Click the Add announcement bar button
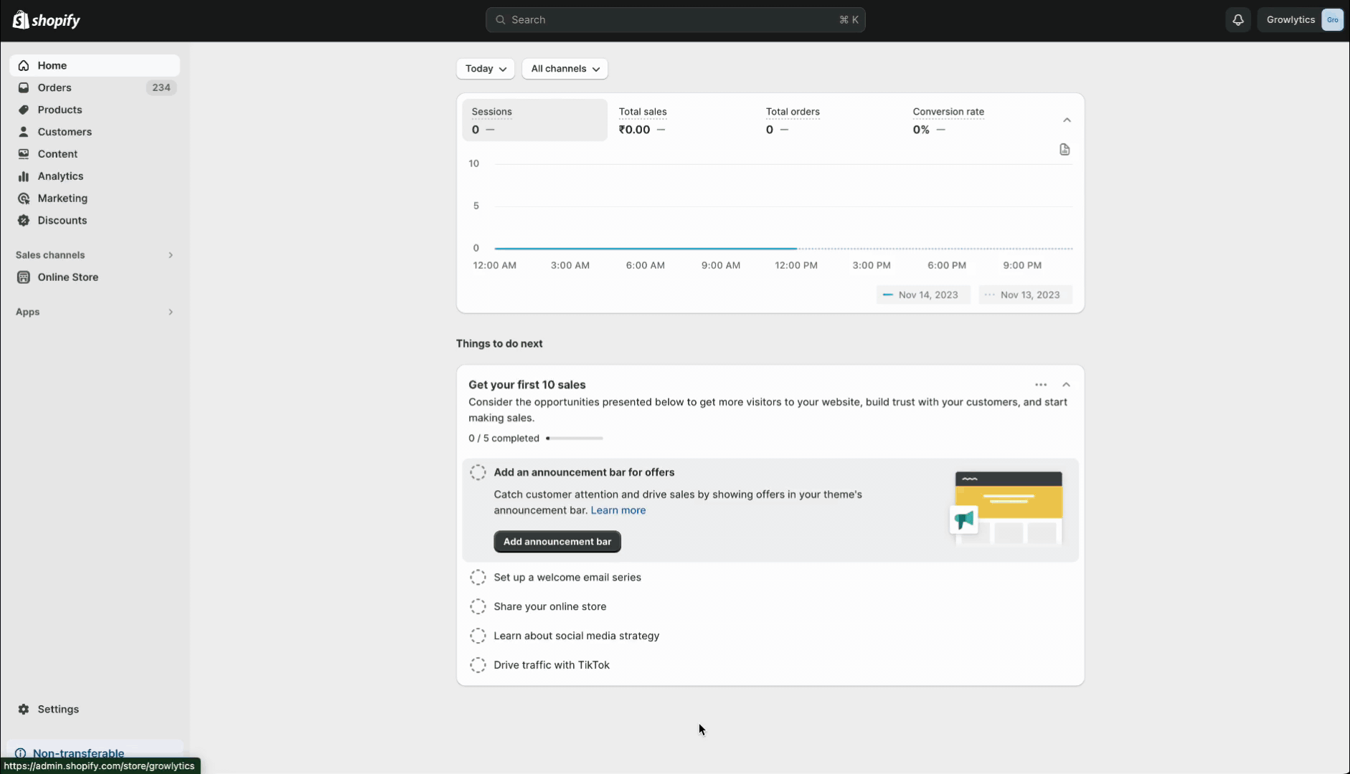The image size is (1350, 774). [x=557, y=542]
